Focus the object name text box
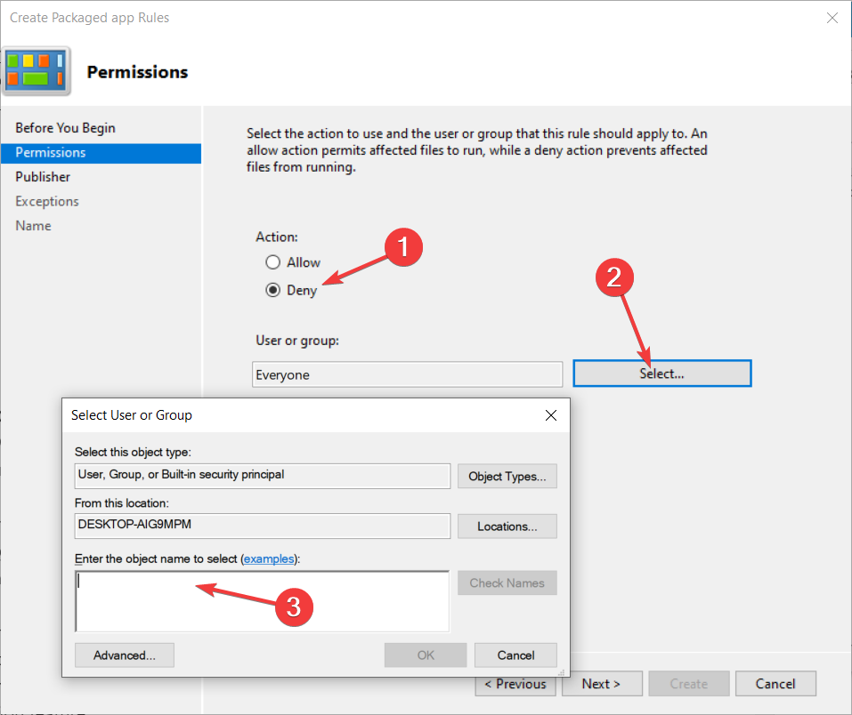The width and height of the screenshot is (852, 715). tap(262, 601)
